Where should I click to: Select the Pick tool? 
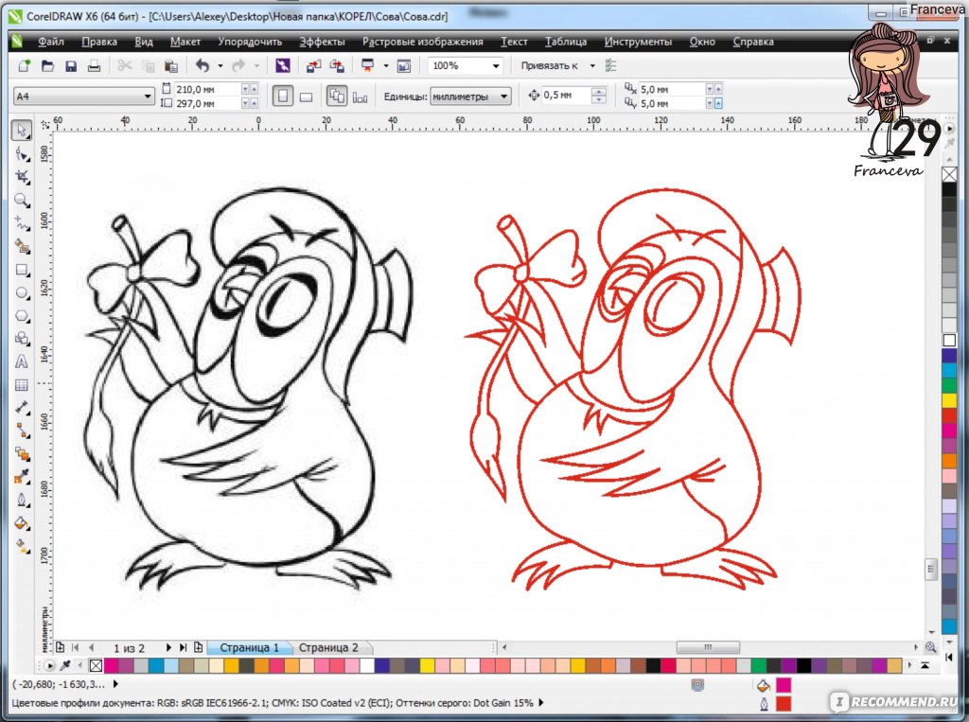click(22, 131)
